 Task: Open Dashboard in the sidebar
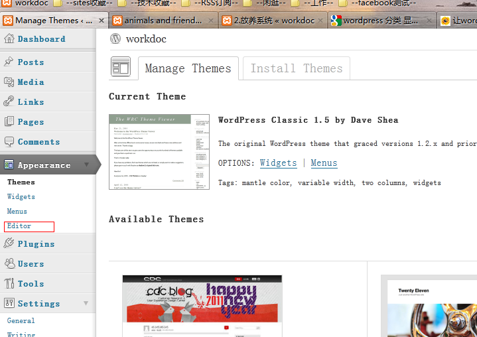pyautogui.click(x=41, y=39)
